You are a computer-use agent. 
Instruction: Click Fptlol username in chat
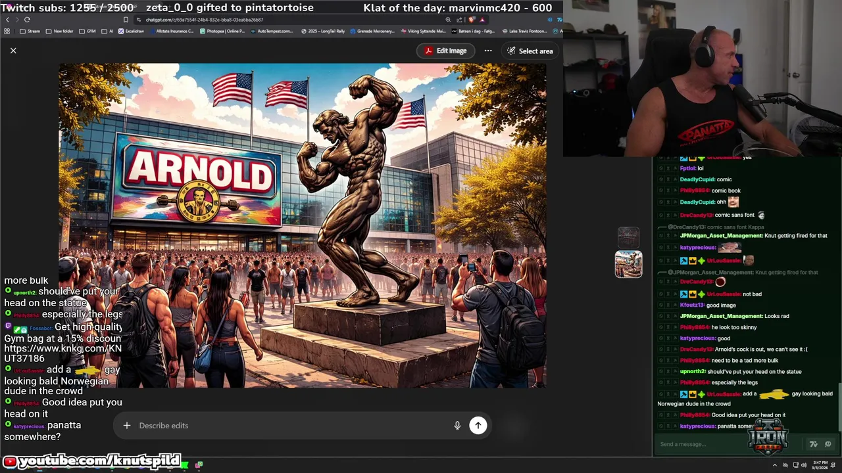(687, 168)
